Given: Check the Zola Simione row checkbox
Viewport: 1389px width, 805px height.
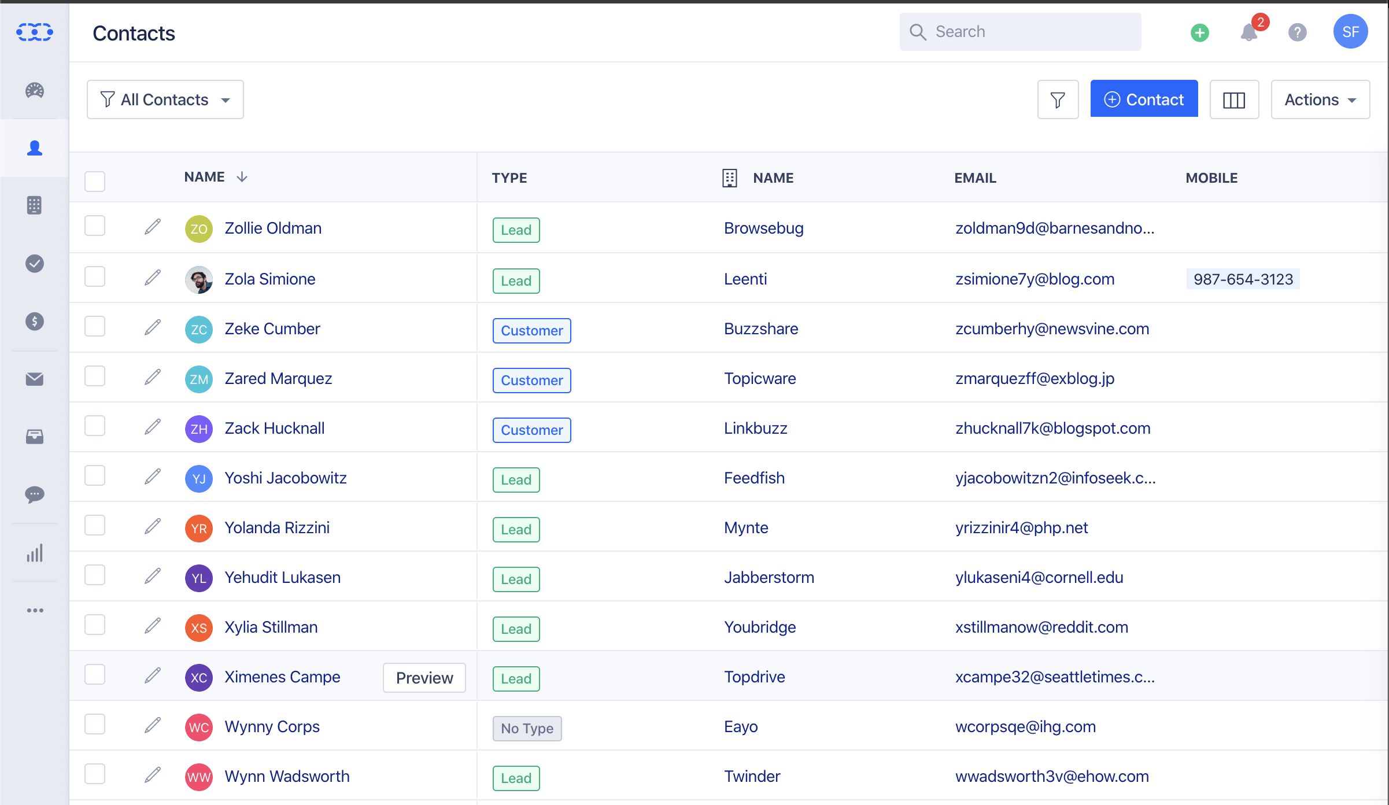Looking at the screenshot, I should tap(95, 276).
